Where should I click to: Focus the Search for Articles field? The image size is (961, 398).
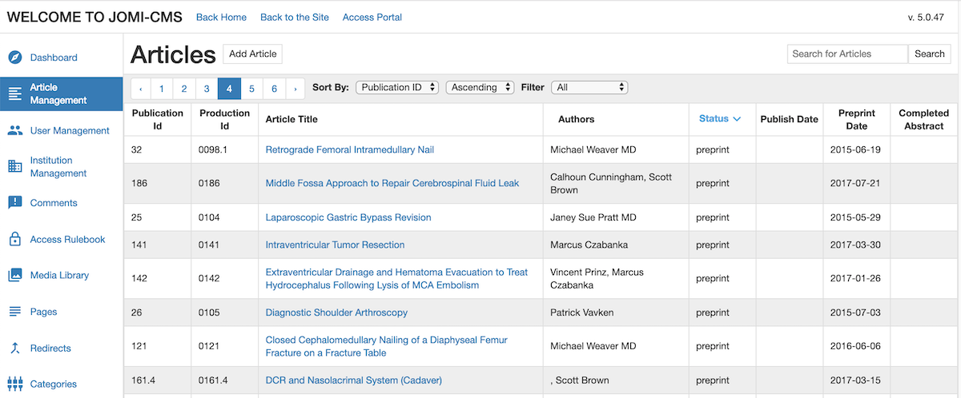[847, 54]
